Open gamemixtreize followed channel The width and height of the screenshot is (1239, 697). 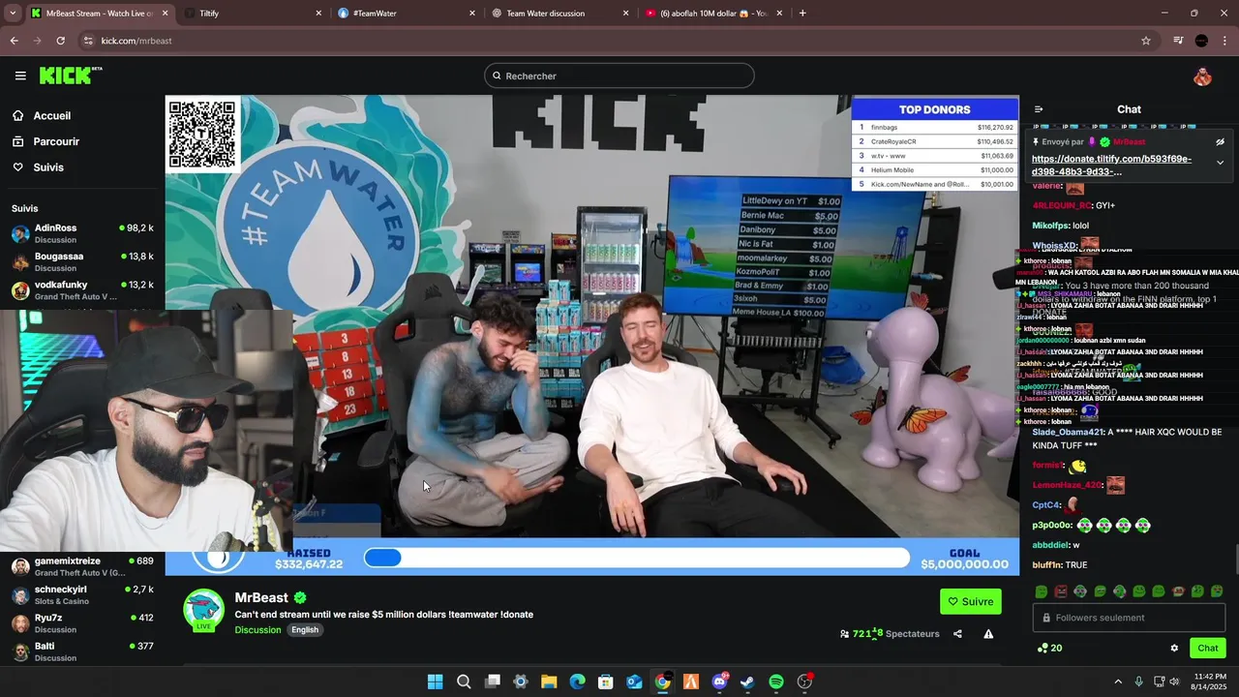coord(82,566)
